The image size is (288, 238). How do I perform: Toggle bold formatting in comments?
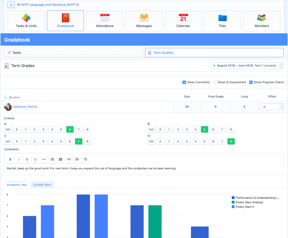tap(10, 159)
